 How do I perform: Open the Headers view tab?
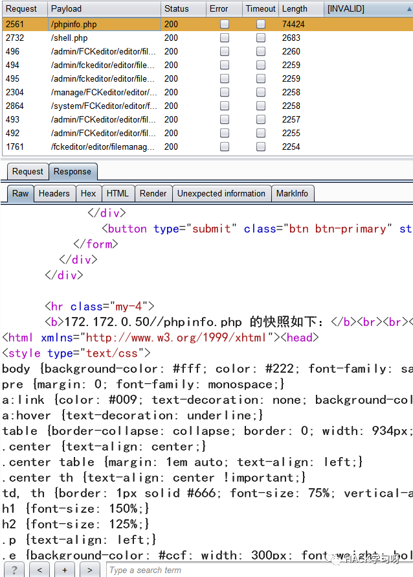[54, 194]
